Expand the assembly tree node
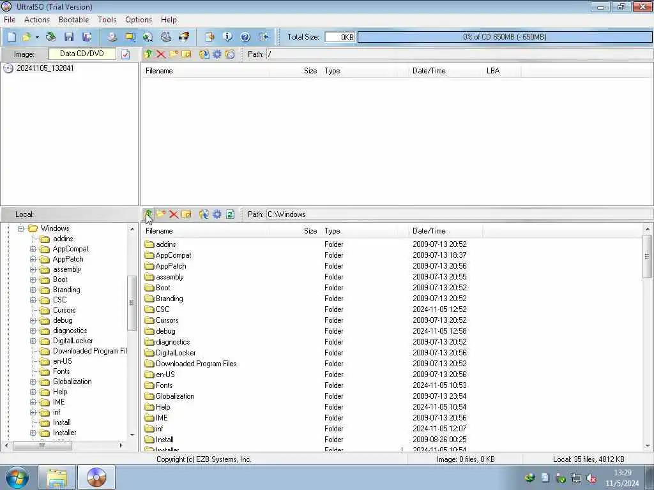The image size is (654, 490). click(x=33, y=269)
